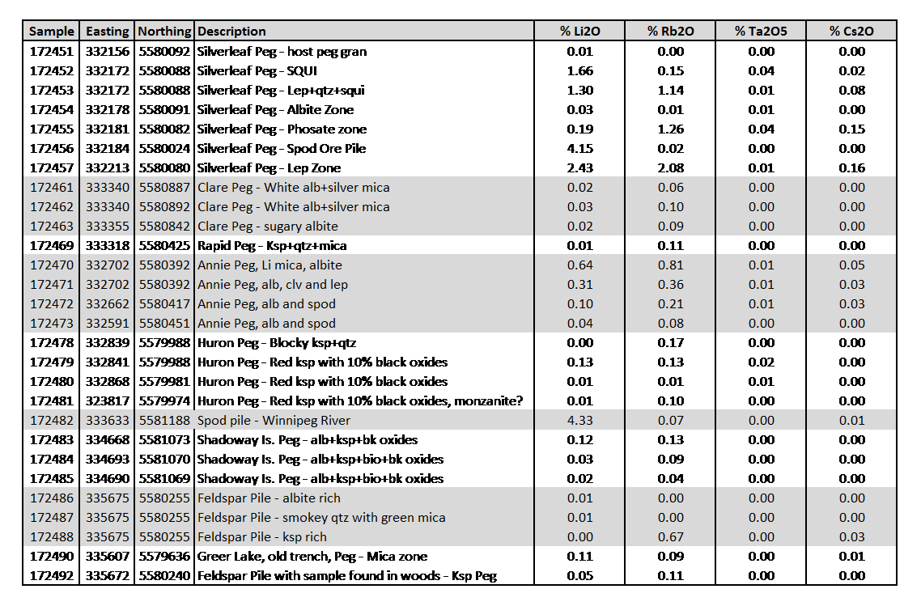921x606 pixels.
Task: Select Clare Peg - sugary albite cell
Action: [x=268, y=226]
